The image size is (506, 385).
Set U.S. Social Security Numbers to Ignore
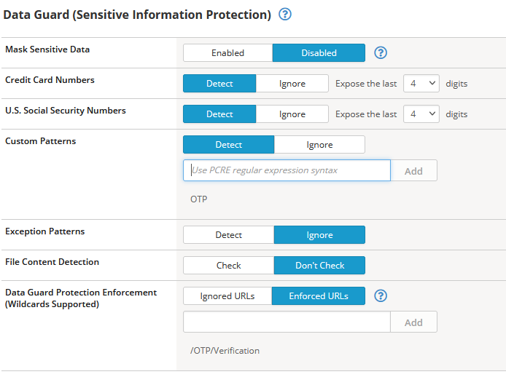(292, 114)
